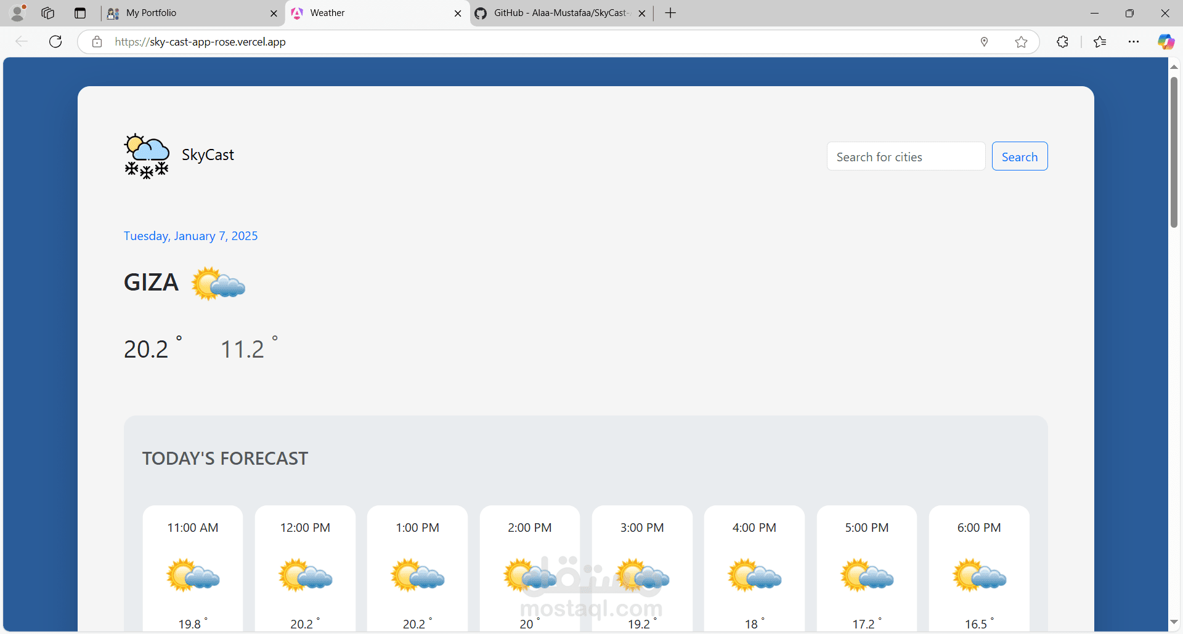Image resolution: width=1183 pixels, height=634 pixels.
Task: Go back using the browser back arrow
Action: [22, 42]
